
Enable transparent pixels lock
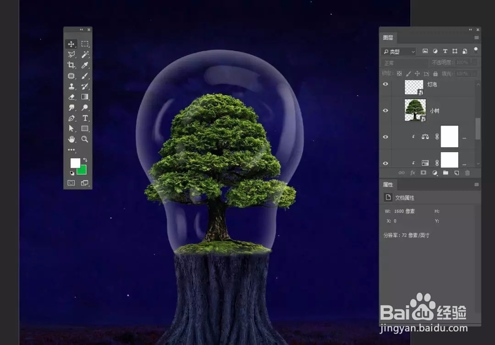click(400, 73)
